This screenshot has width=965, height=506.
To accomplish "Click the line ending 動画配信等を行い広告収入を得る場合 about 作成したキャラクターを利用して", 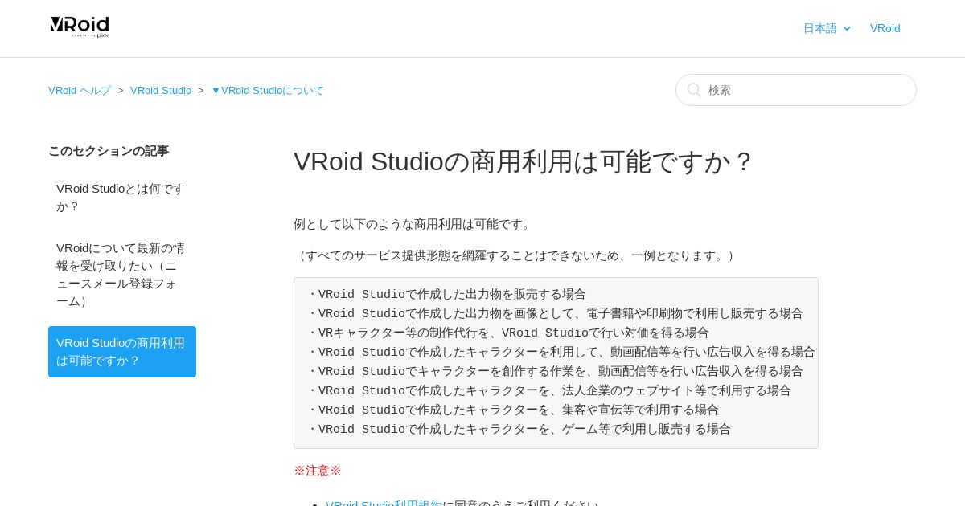I will pyautogui.click(x=561, y=352).
